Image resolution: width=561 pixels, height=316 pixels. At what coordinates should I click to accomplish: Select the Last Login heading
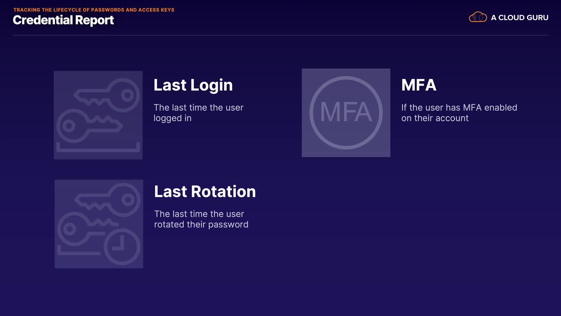193,85
